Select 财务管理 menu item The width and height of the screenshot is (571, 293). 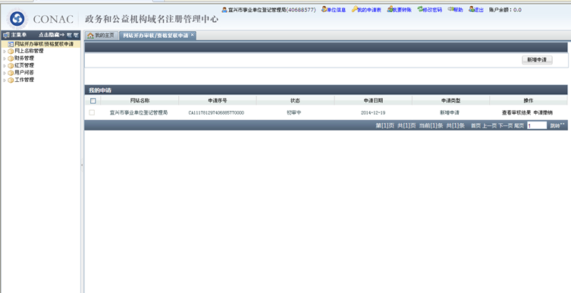pos(24,58)
